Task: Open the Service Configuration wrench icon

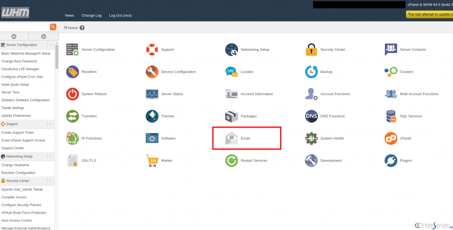Action: [152, 72]
